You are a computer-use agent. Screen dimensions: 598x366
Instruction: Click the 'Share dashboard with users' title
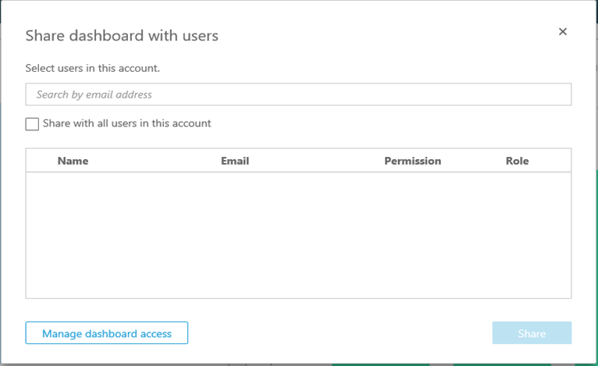coord(122,35)
